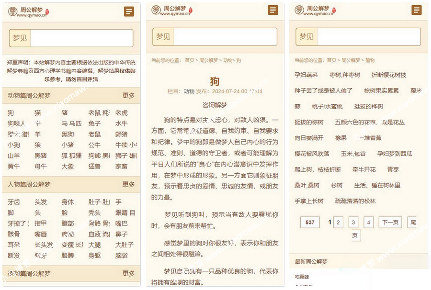
Task: Open the 猫 dream entry
Action: tap(37, 113)
